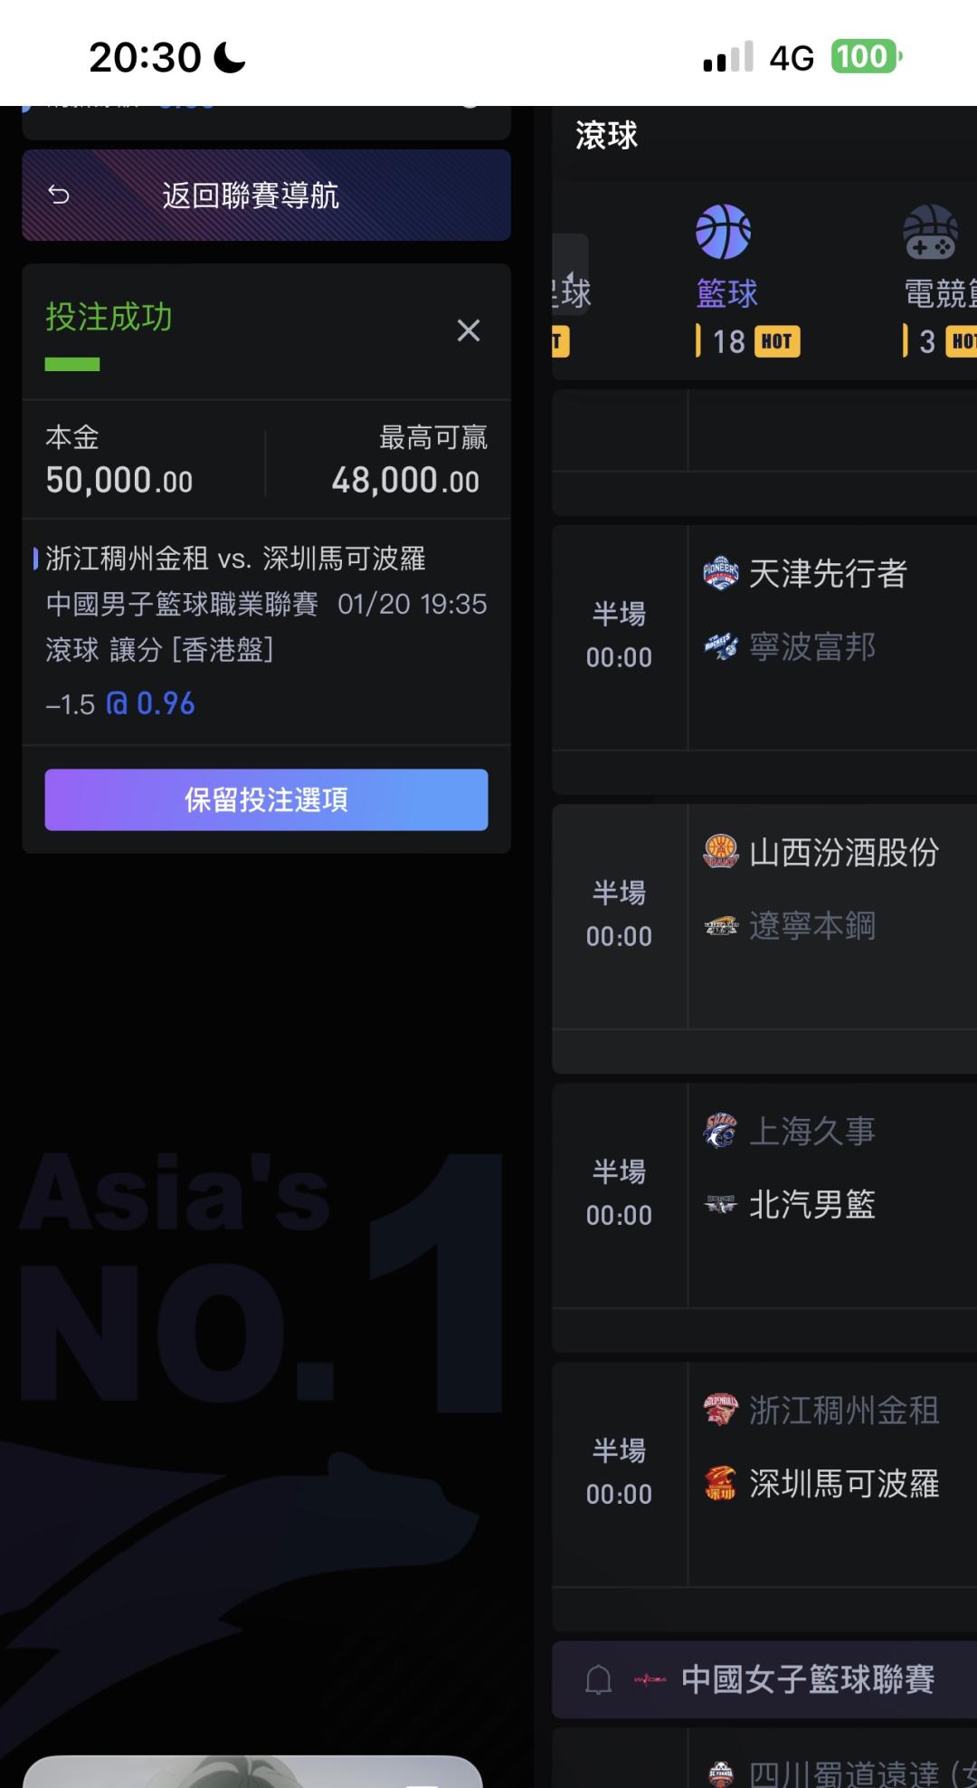The image size is (977, 1788).
Task: Tap the notification bell for women's league
Action: (598, 1679)
